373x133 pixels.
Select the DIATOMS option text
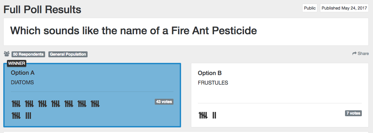[22, 83]
